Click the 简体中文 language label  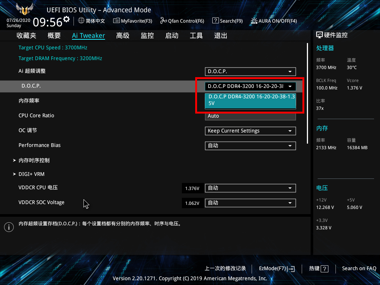pyautogui.click(x=95, y=21)
